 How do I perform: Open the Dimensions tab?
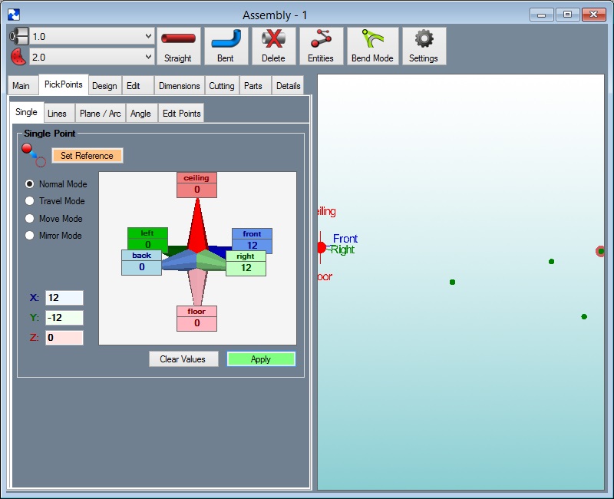click(180, 86)
